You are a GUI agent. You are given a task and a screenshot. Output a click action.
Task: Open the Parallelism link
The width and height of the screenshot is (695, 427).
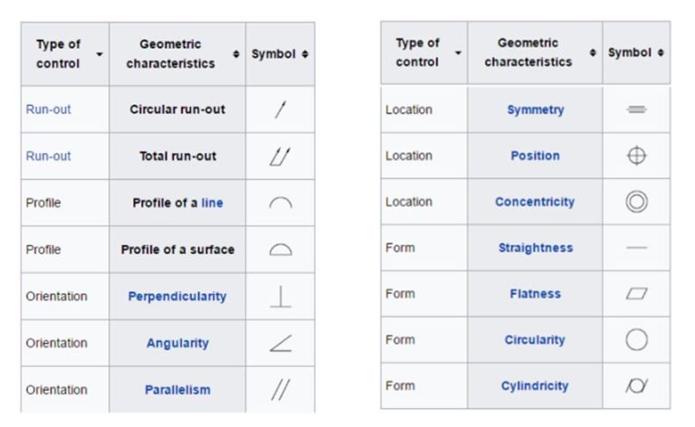point(177,390)
